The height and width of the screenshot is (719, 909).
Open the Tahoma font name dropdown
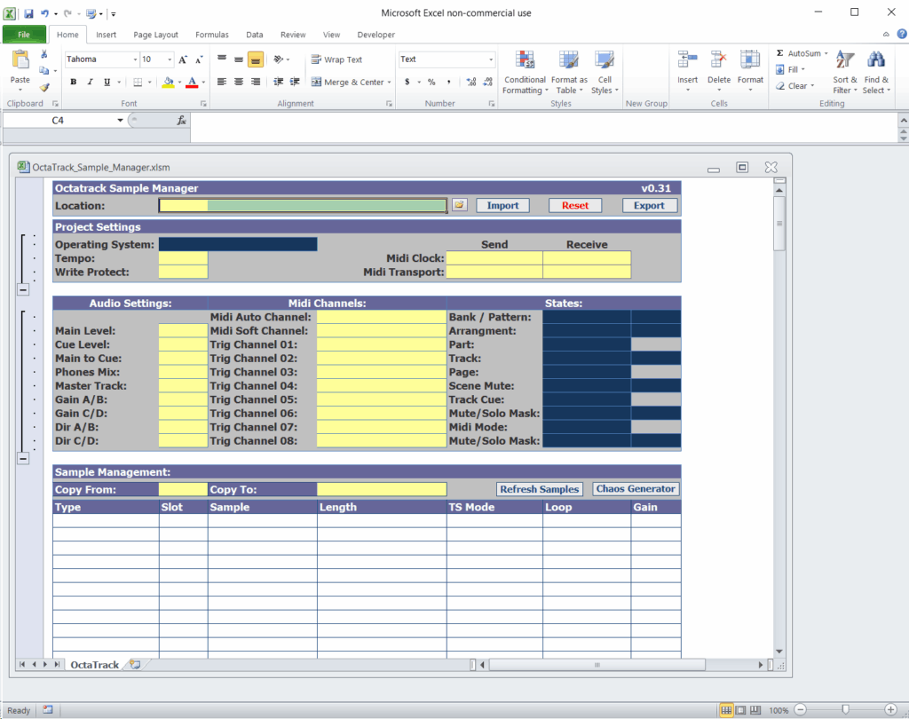[135, 59]
